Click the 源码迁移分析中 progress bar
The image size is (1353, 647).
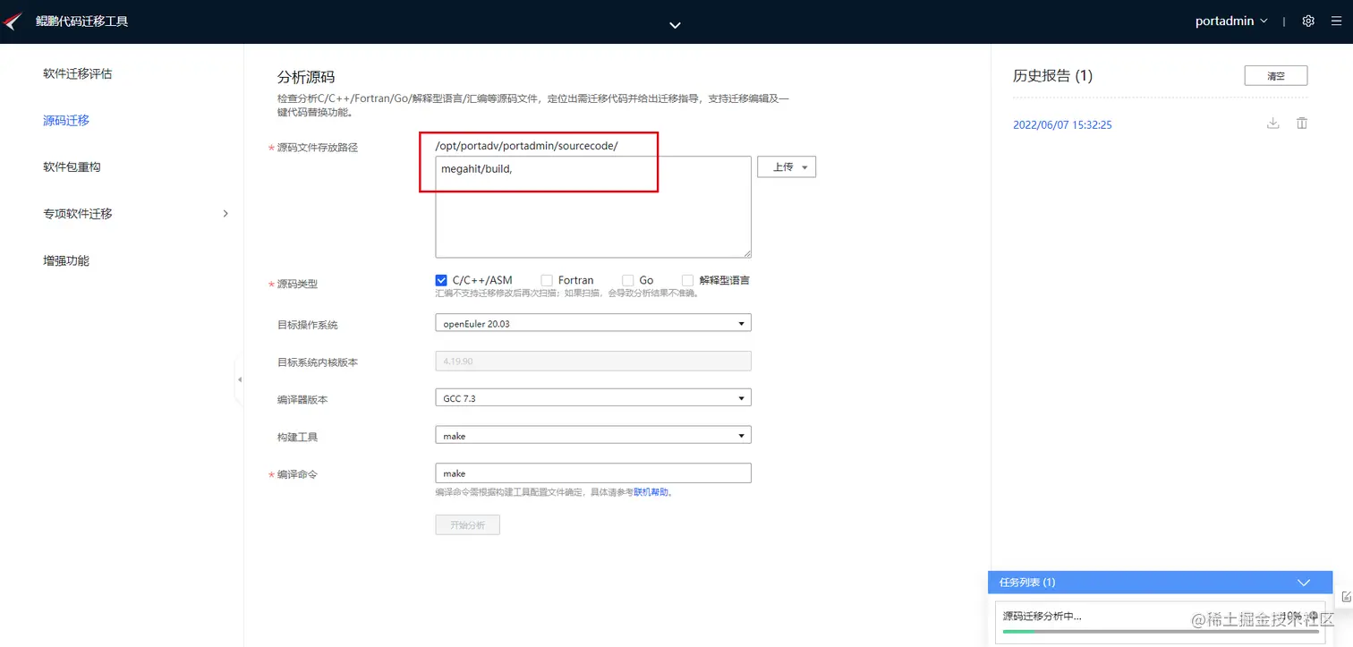click(1161, 632)
